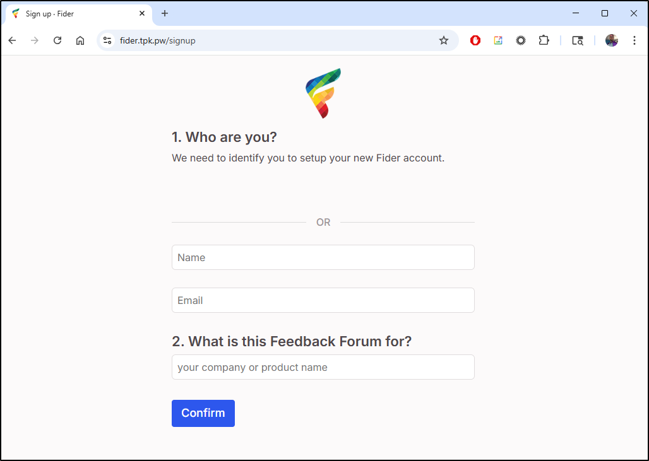Go back with the browser back arrow
This screenshot has width=649, height=461.
13,40
